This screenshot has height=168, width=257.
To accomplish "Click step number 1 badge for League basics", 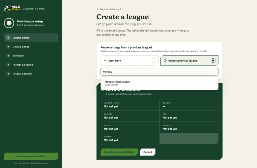I will pos(8,38).
